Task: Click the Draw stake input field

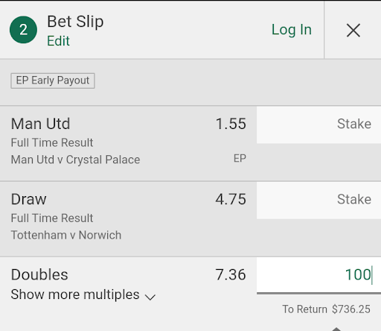Action: [x=318, y=201]
